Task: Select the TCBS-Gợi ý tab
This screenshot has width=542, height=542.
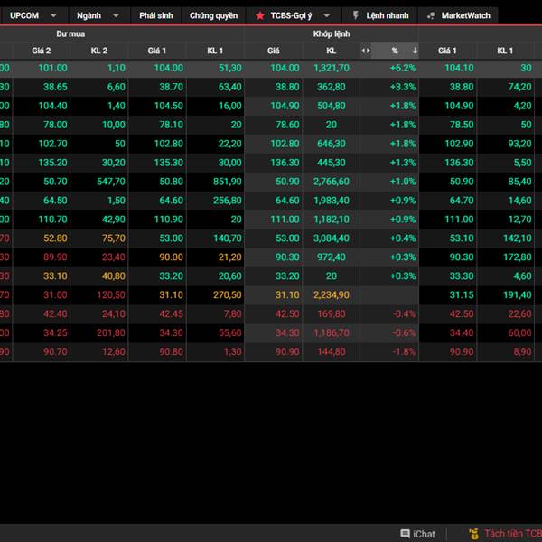Action: tap(294, 15)
